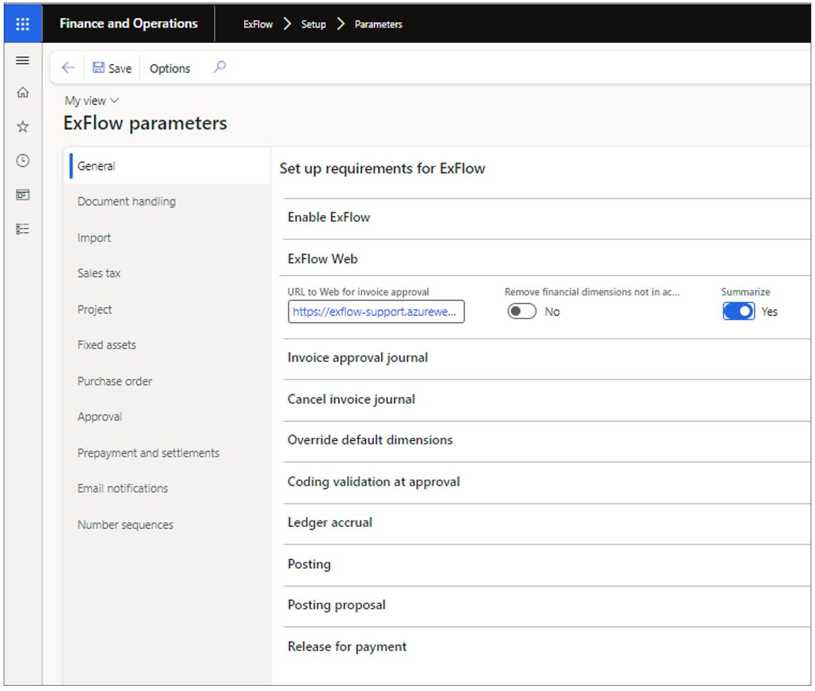The image size is (815, 691).
Task: Select the Sales tax tab
Action: 167,273
